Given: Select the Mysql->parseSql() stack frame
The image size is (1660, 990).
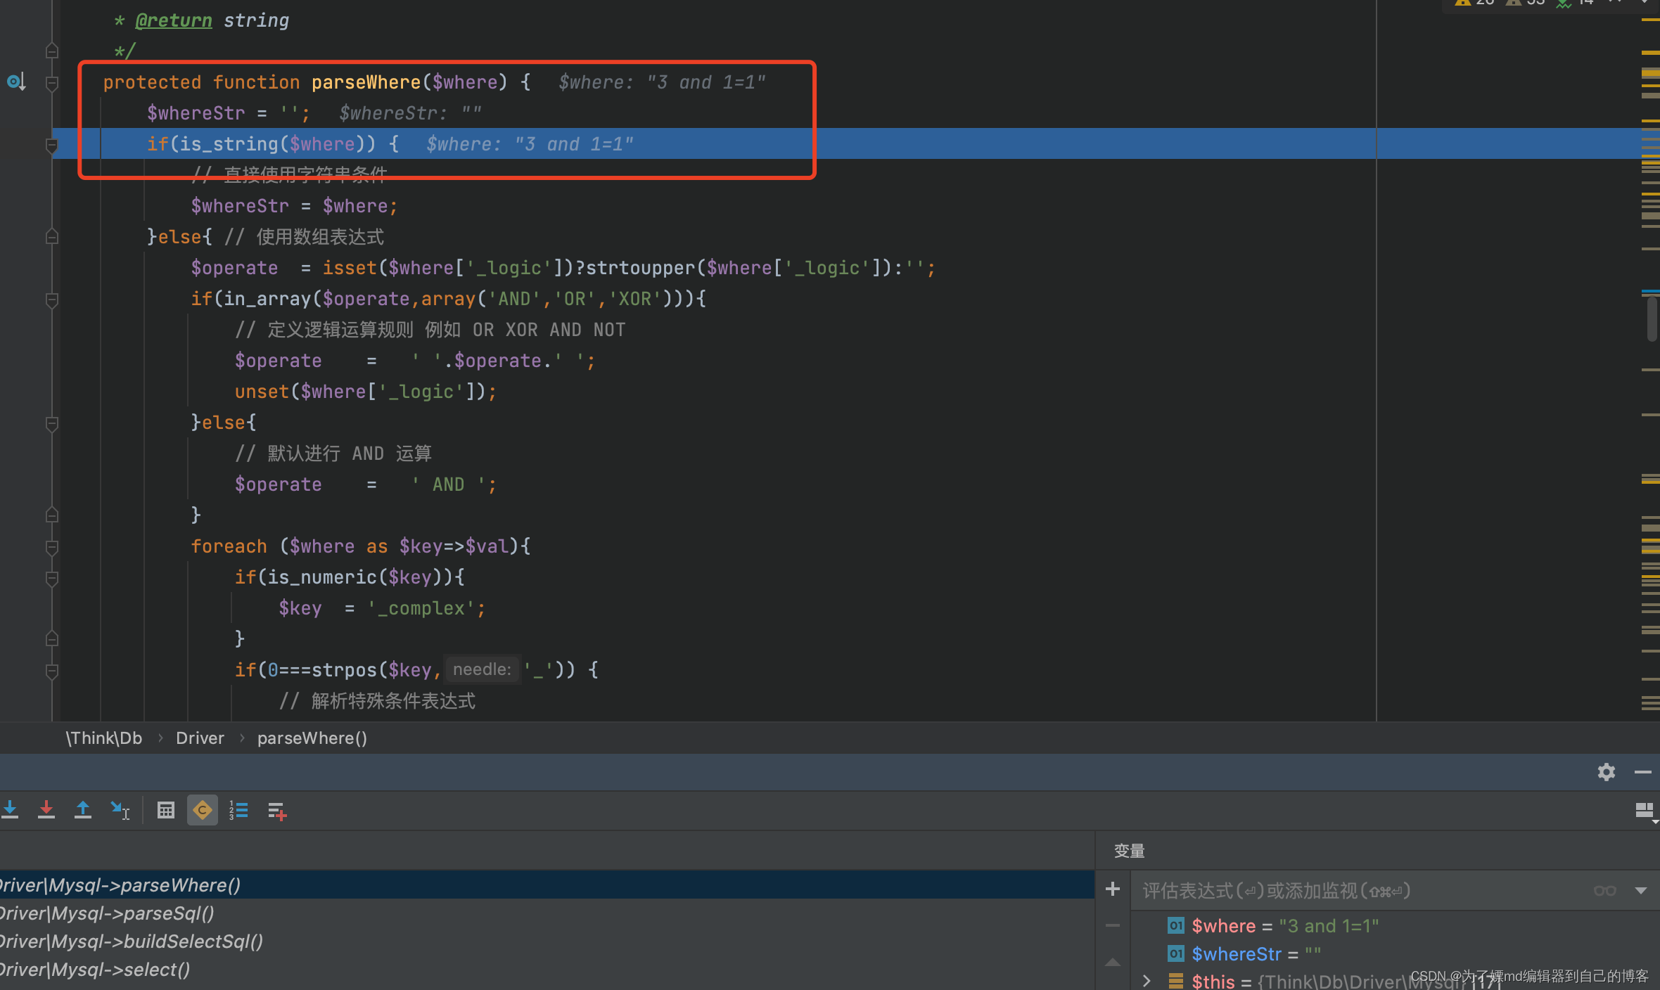Looking at the screenshot, I should pyautogui.click(x=107, y=913).
